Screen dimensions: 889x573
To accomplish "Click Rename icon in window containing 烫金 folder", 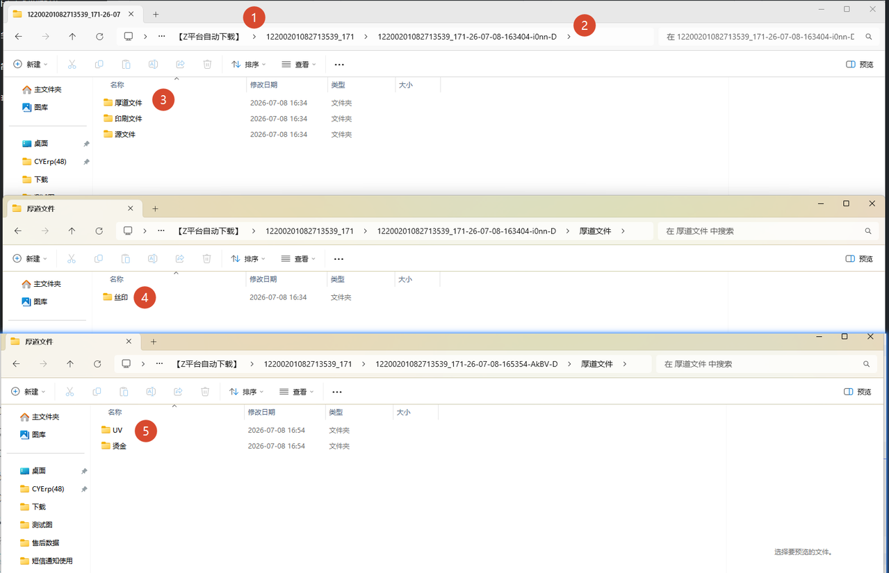I will tap(151, 392).
